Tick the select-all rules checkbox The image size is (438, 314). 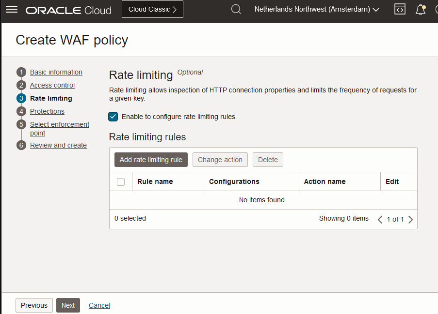(x=121, y=182)
